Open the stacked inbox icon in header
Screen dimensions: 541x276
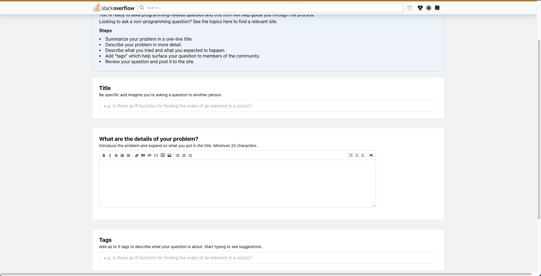click(437, 8)
